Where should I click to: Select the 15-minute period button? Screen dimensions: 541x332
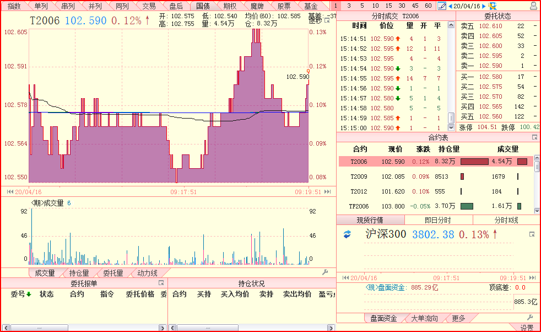388,6
